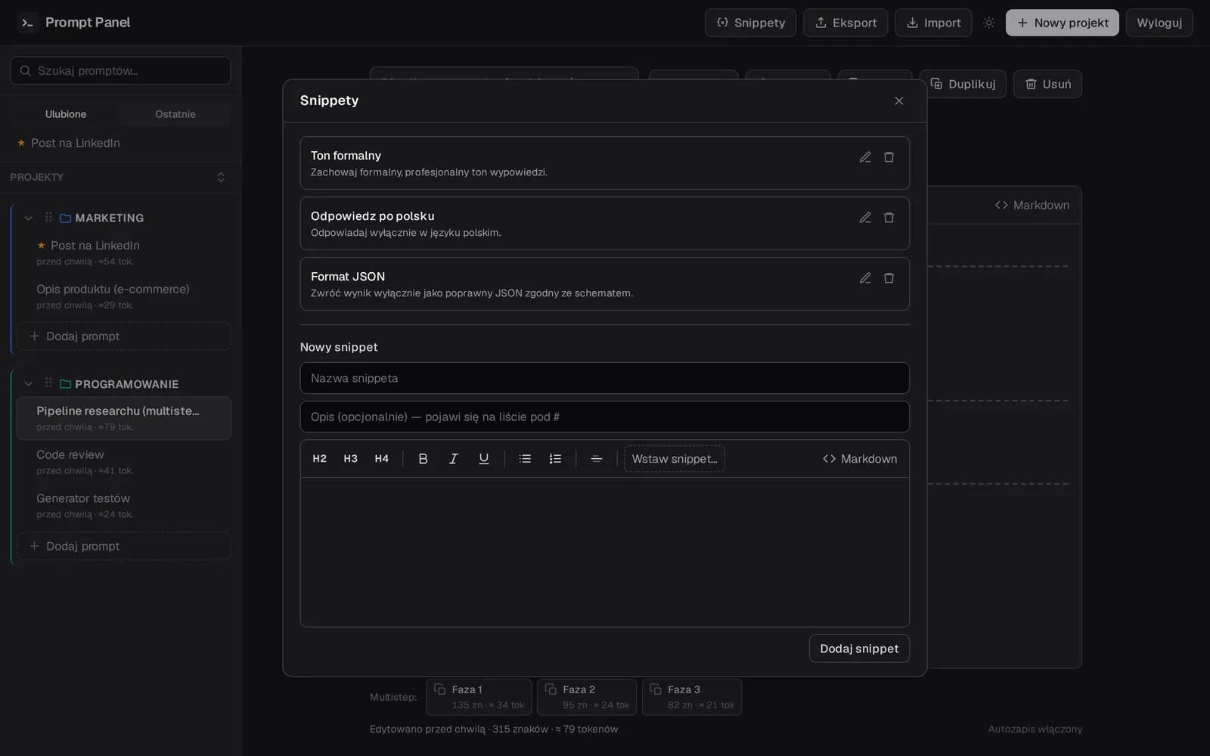Toggle light/dark theme sun icon
Viewport: 1210px width, 756px height.
point(988,23)
